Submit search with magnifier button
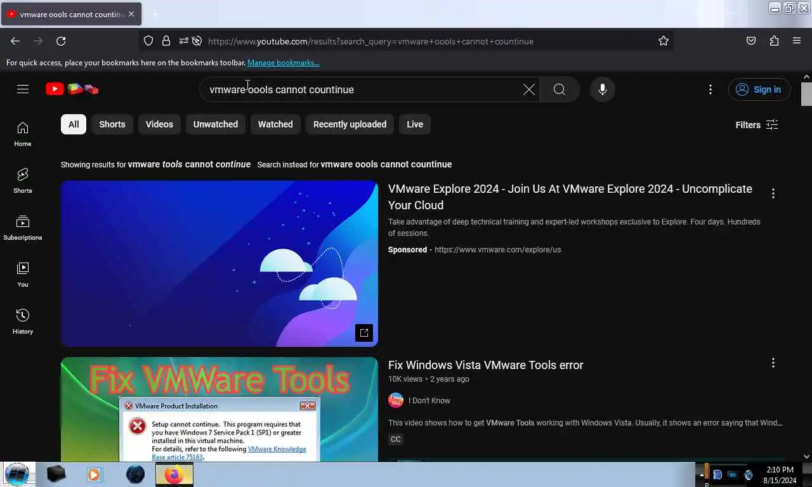Screen dimensions: 812x487 tap(560, 89)
